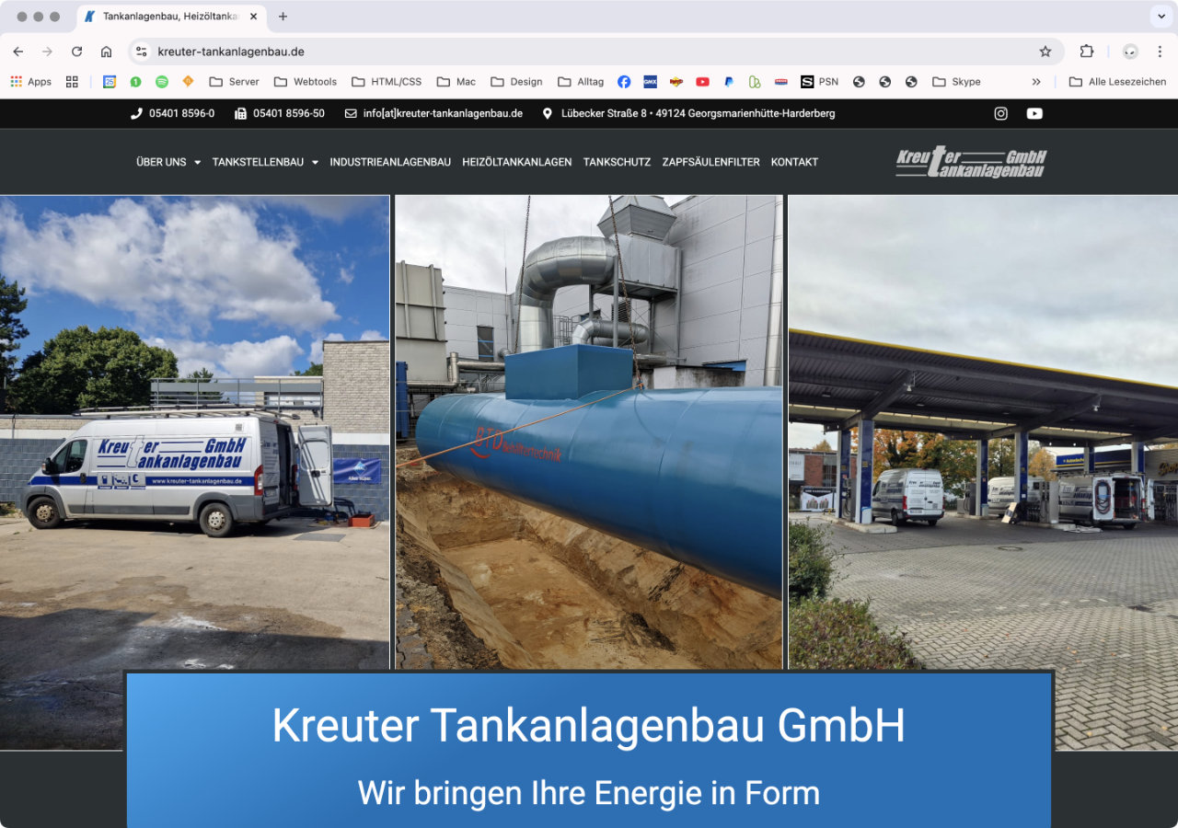Expand the ÜBER UNS dropdown menu
This screenshot has width=1178, height=828.
tap(168, 162)
